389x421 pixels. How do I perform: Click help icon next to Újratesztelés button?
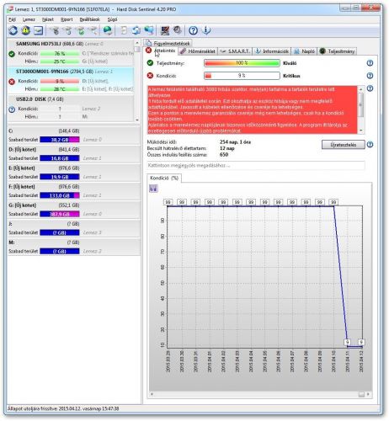tap(370, 145)
